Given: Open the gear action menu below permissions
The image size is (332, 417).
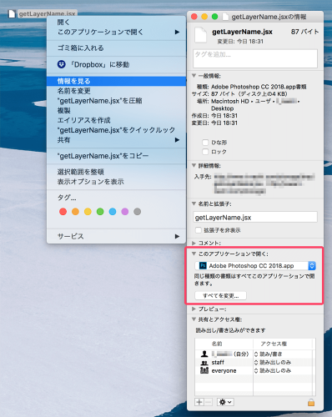Looking at the screenshot, I should 225,402.
